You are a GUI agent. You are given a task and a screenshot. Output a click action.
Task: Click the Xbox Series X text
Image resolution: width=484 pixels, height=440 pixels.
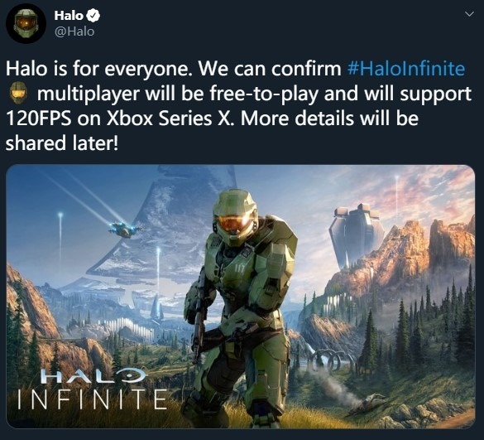coord(168,118)
